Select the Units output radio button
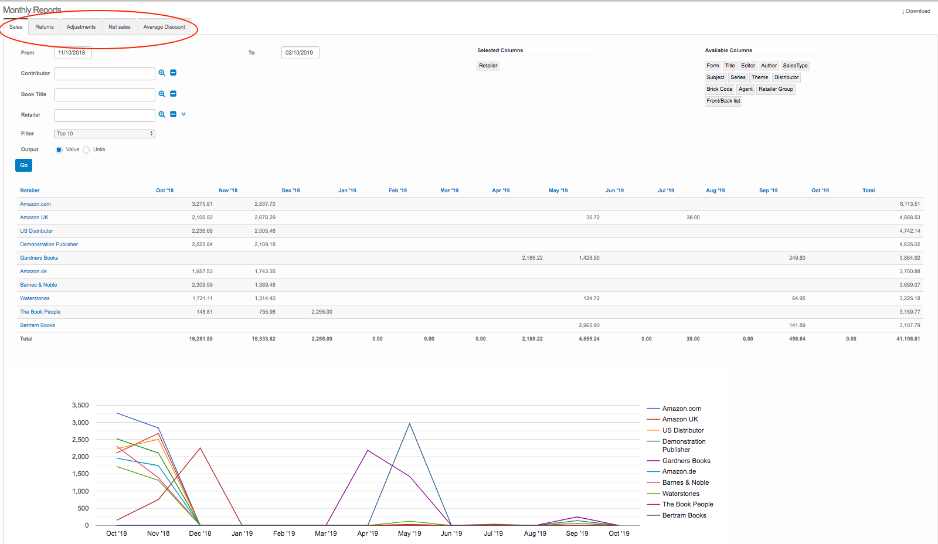938x544 pixels. pyautogui.click(x=86, y=150)
